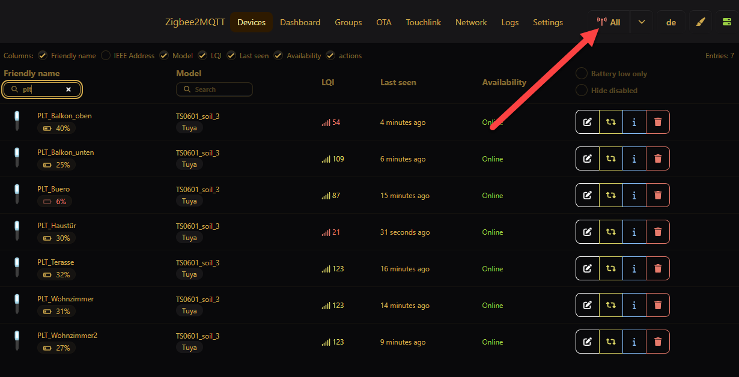Viewport: 739px width, 377px height.
Task: Click the edit icon for PLT_Balkon_oben
Action: point(588,122)
